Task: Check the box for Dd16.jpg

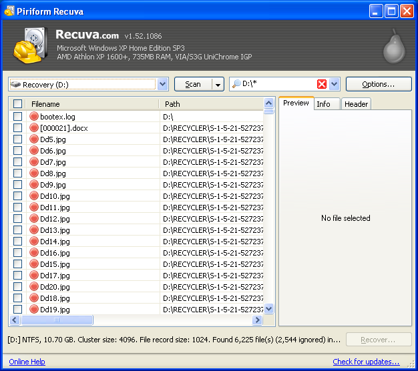Action: (17, 252)
